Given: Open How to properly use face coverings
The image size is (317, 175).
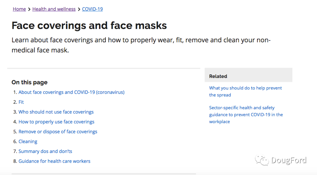Looking at the screenshot, I should point(56,122).
